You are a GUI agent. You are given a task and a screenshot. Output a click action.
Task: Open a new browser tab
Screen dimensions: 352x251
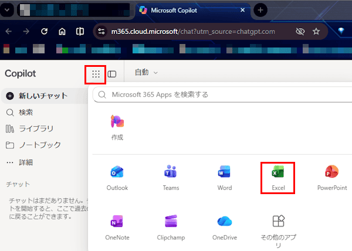(260, 10)
